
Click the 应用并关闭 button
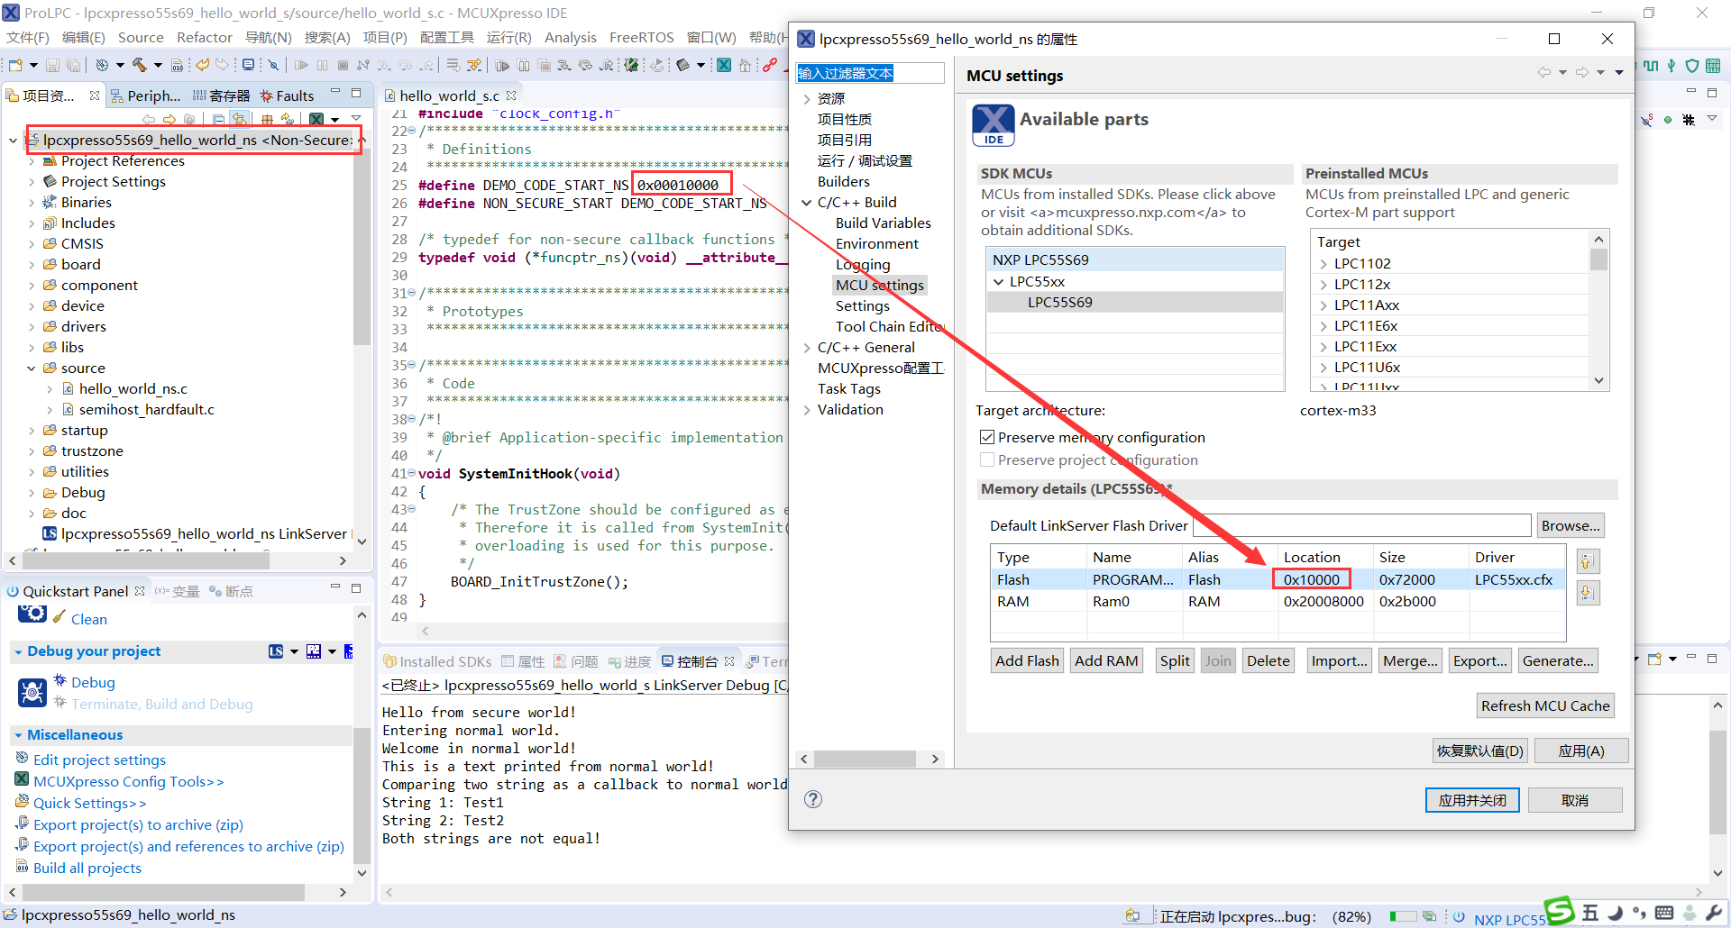tap(1472, 800)
